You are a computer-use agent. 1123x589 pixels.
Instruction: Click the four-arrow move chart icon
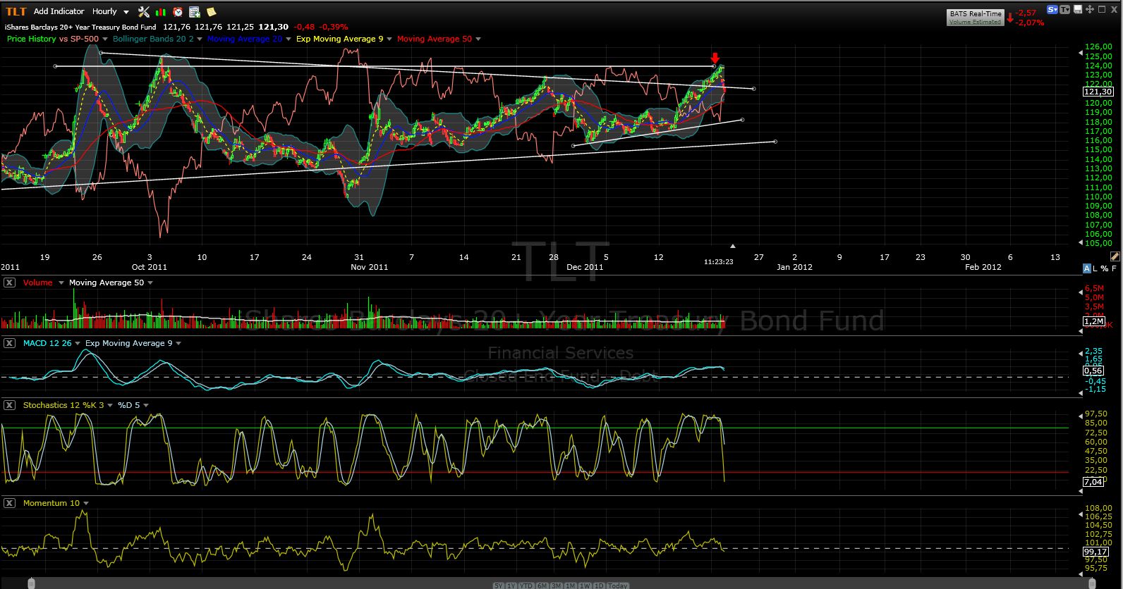pyautogui.click(x=1090, y=10)
